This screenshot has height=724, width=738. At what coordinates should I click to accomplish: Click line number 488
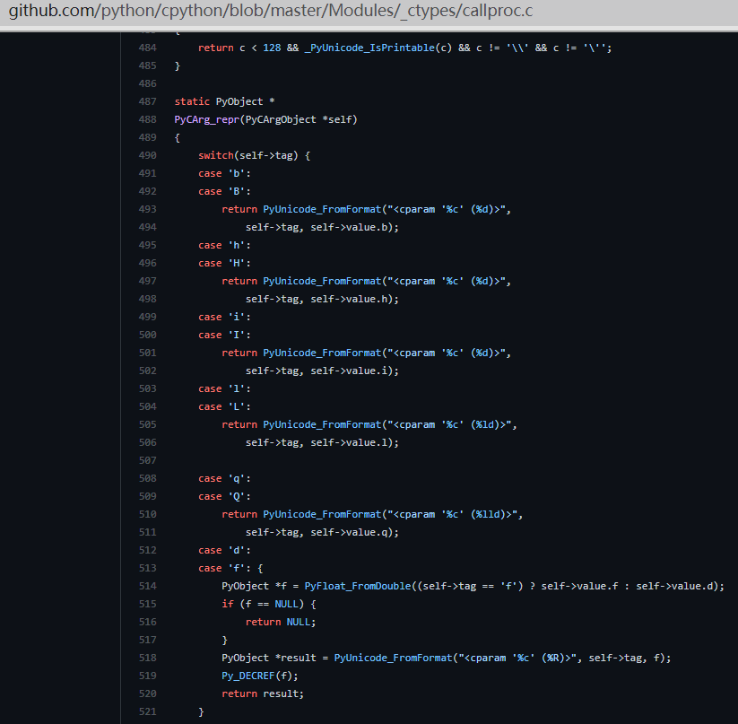(147, 119)
